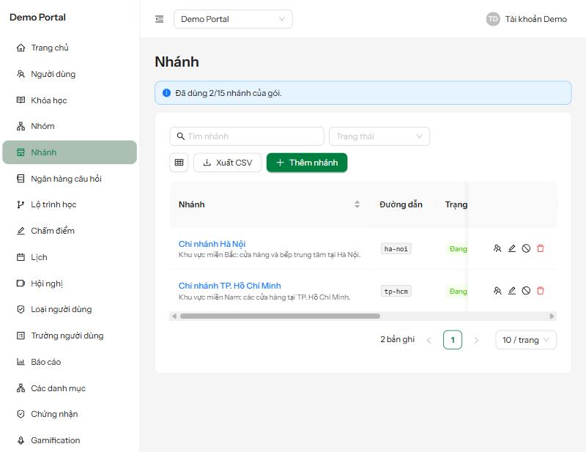Open the table column settings icon
This screenshot has width=586, height=452.
click(x=179, y=163)
